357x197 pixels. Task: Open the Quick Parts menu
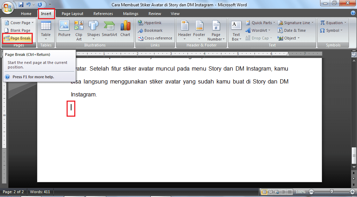(x=260, y=23)
